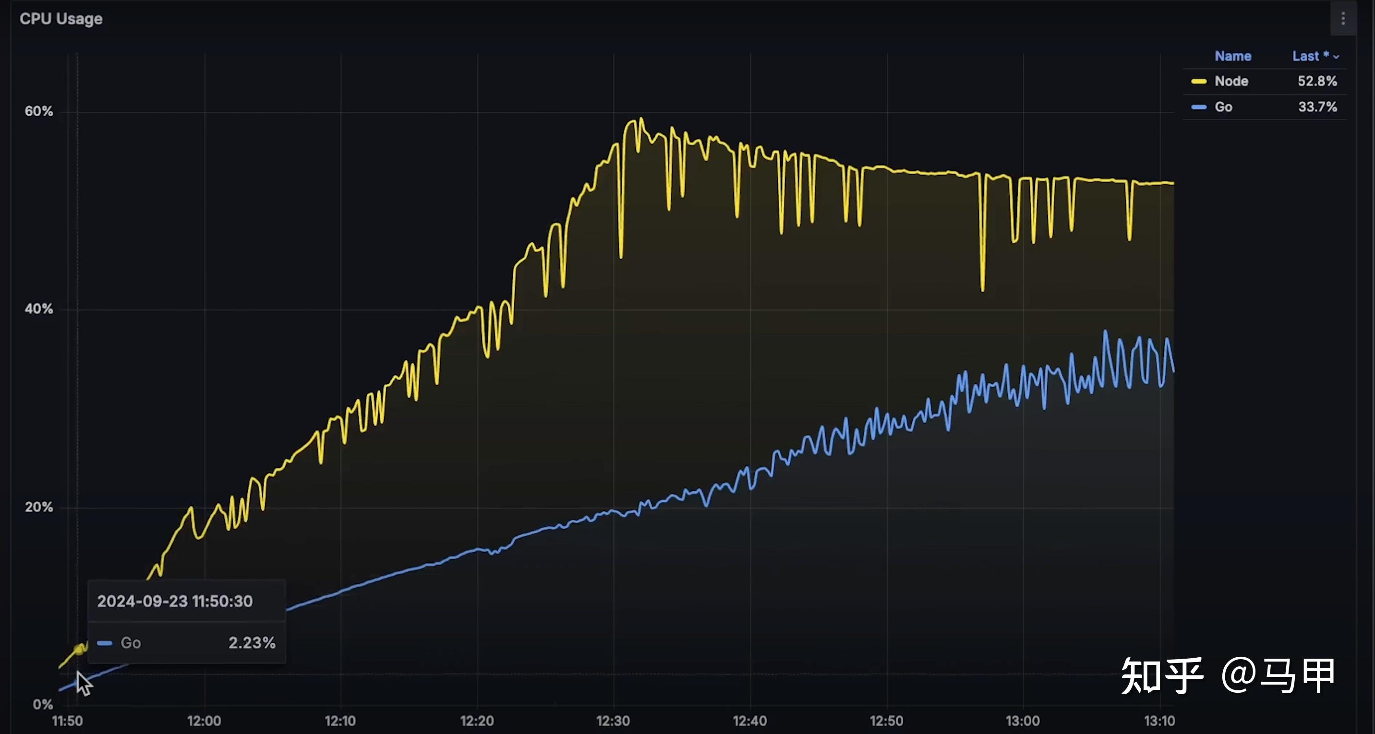This screenshot has height=734, width=1375.
Task: Click the CPU Usage panel title
Action: tap(61, 19)
